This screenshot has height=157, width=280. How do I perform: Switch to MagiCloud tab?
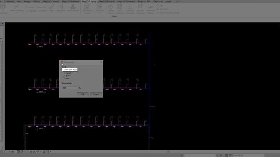(158, 1)
